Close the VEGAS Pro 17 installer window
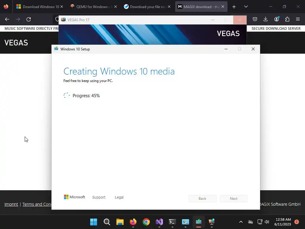Image resolution: width=305 pixels, height=229 pixels. click(240, 20)
